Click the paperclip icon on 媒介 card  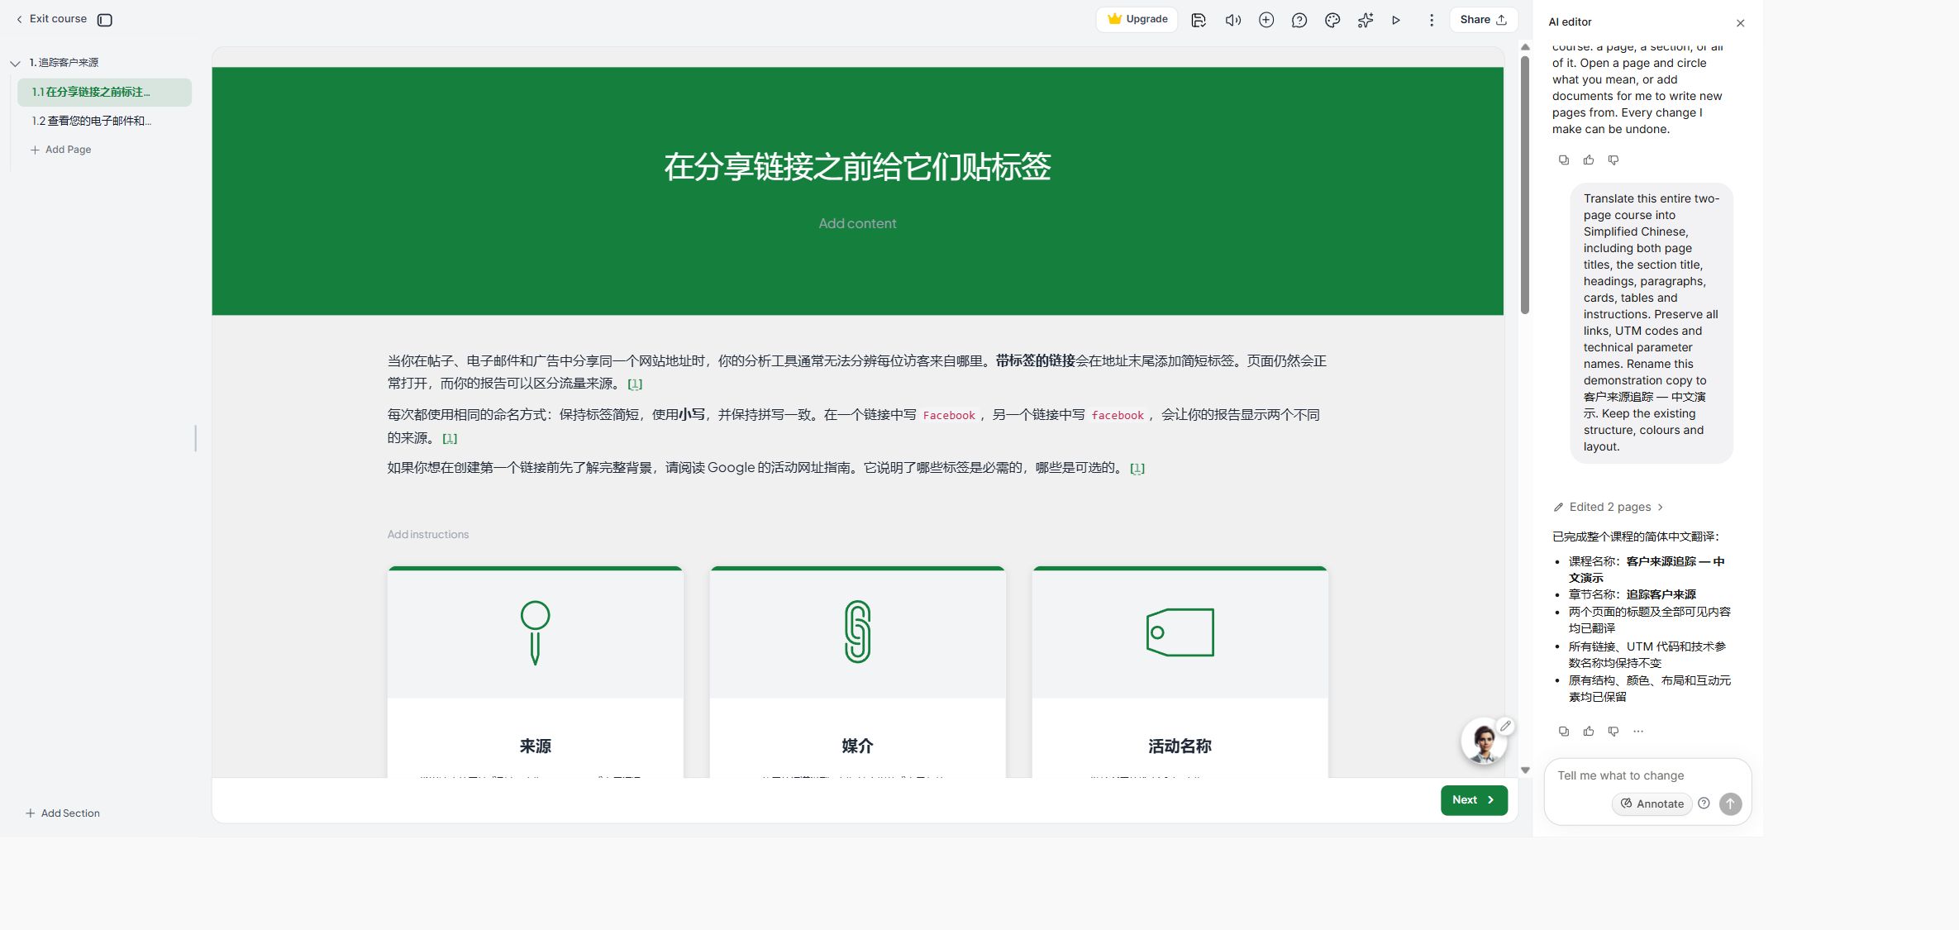pos(857,632)
